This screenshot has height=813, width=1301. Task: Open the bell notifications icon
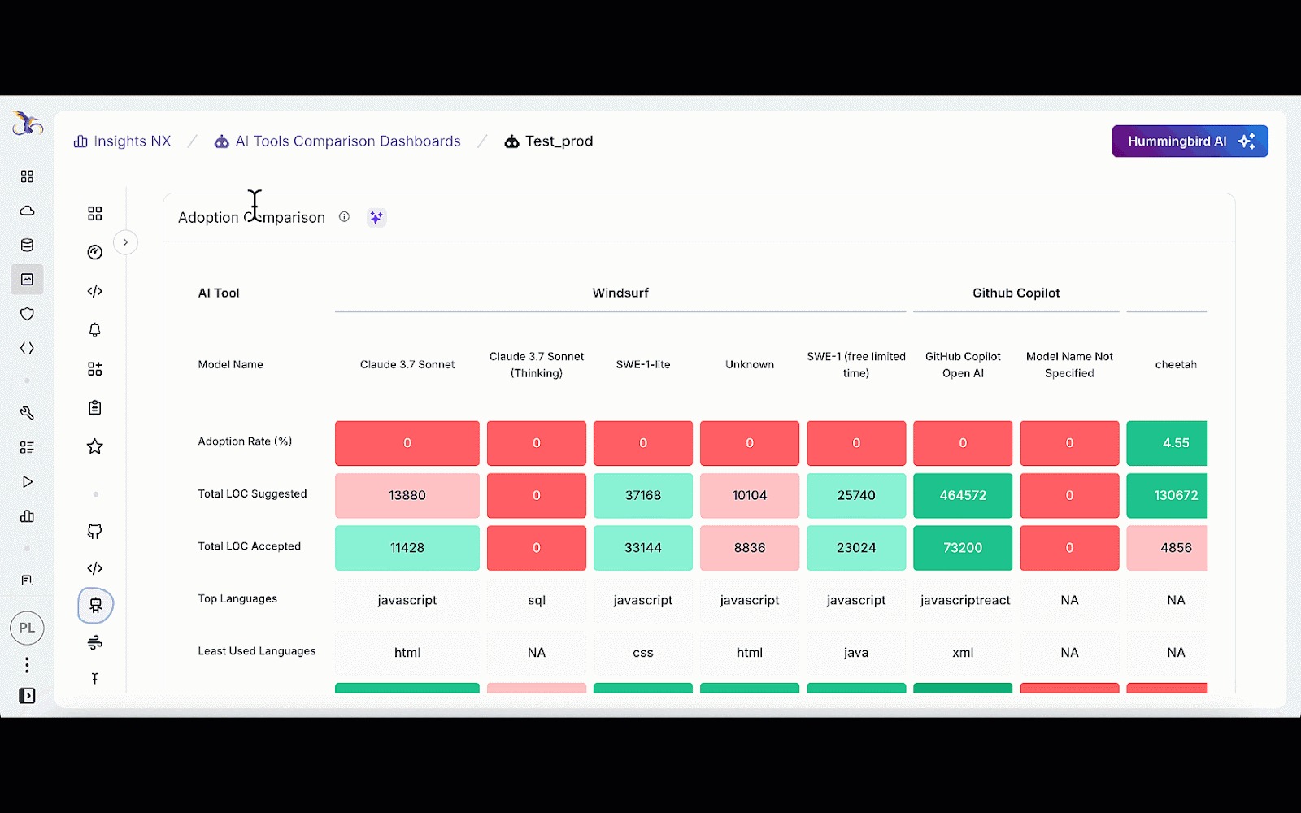point(95,330)
